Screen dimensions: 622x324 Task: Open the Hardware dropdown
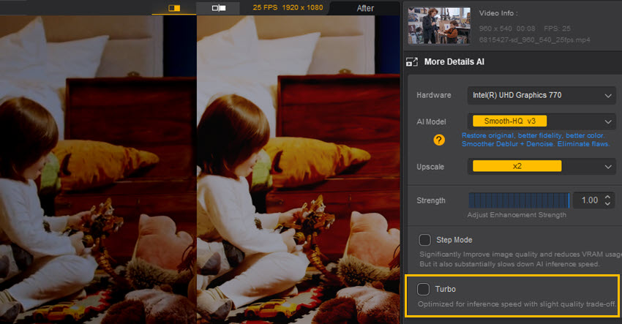coord(541,95)
